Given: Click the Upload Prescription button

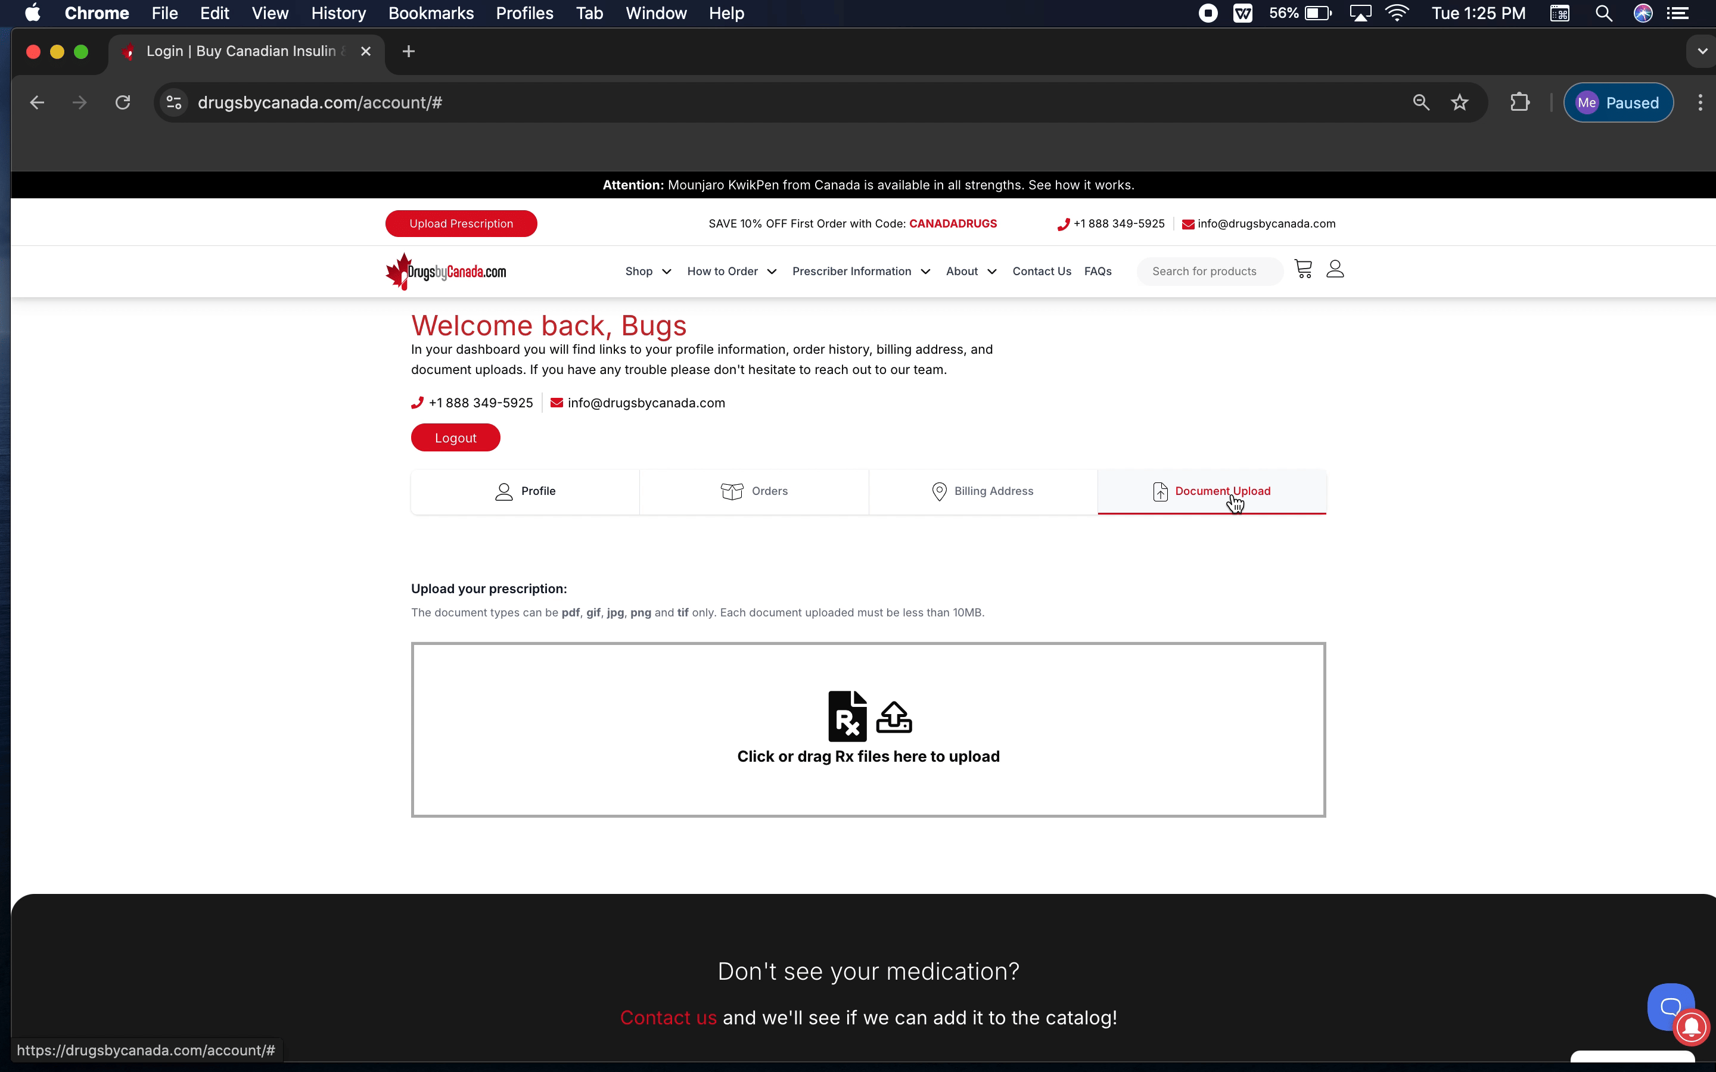Looking at the screenshot, I should point(461,224).
